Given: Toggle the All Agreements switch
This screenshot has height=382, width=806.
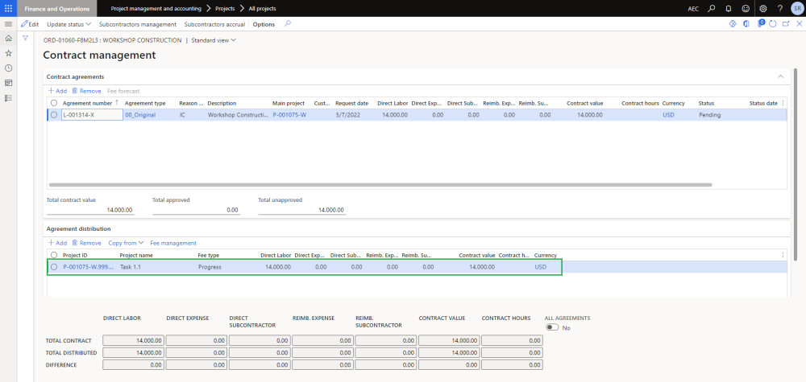Looking at the screenshot, I should point(552,327).
